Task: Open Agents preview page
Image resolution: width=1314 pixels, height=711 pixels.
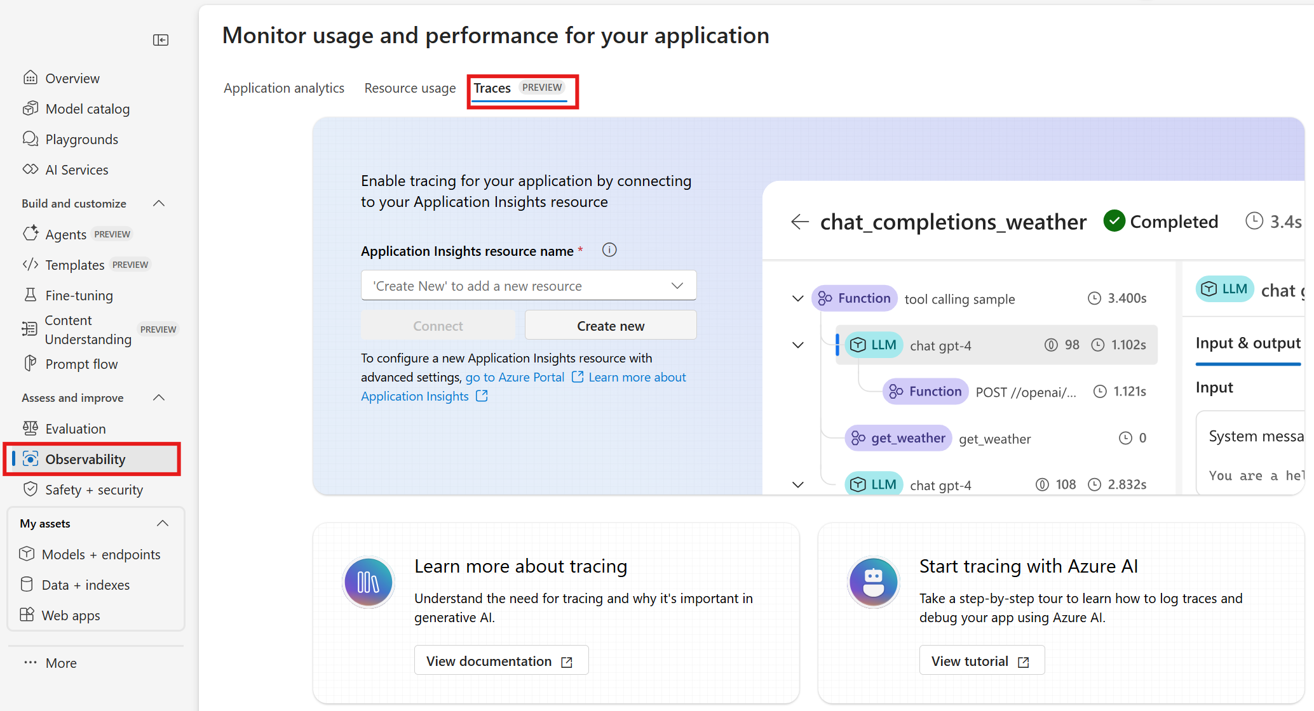Action: [x=77, y=234]
